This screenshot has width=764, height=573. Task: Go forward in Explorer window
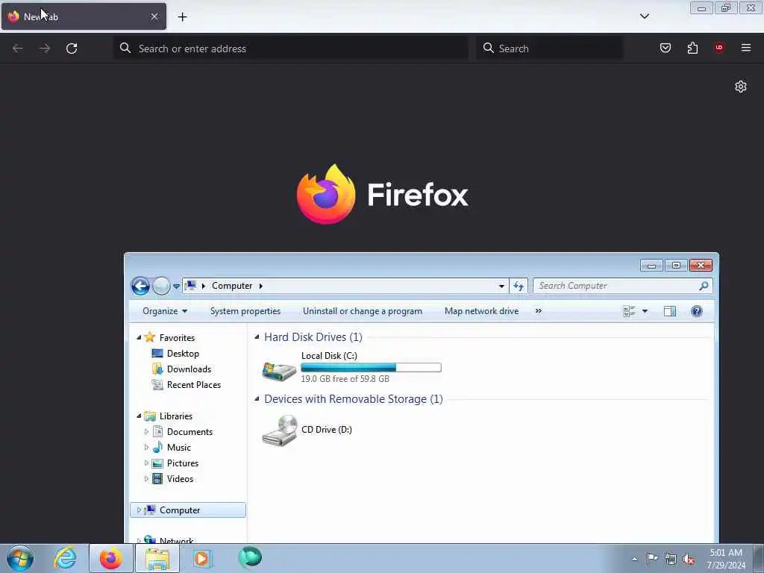pyautogui.click(x=161, y=286)
